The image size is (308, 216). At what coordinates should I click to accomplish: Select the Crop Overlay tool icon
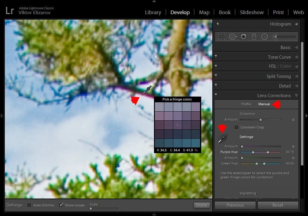pos(222,37)
